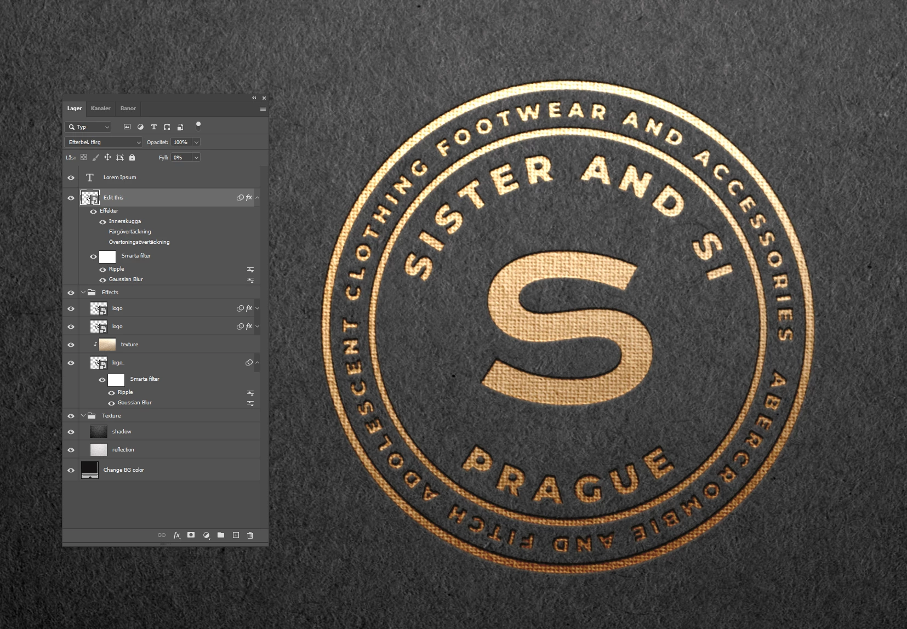
Task: Hide the texture layer
Action: pyautogui.click(x=71, y=345)
